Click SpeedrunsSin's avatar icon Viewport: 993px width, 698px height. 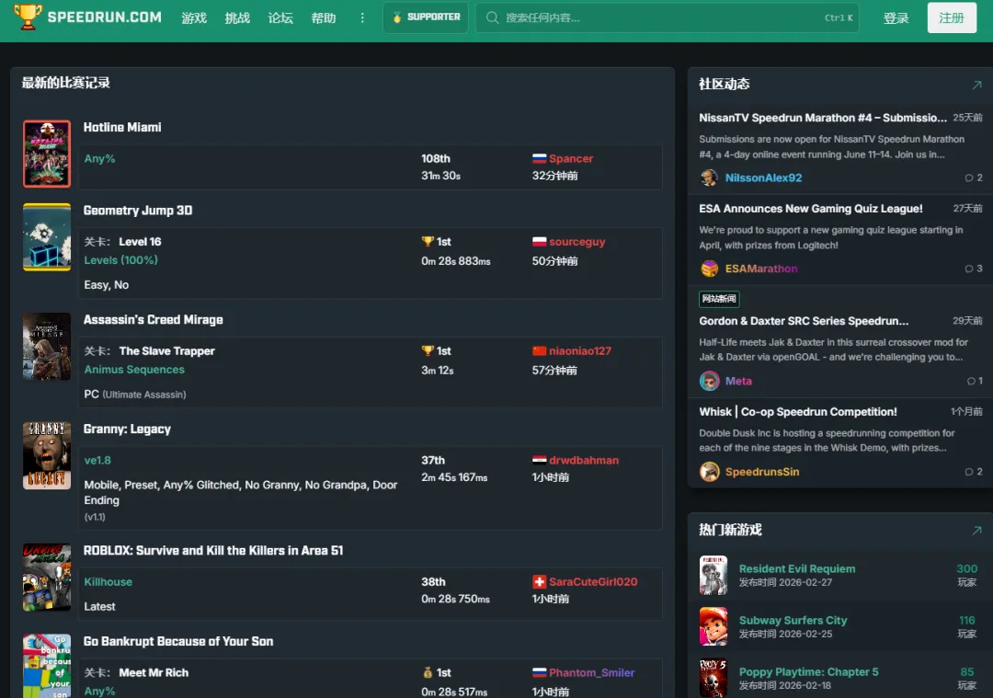[x=709, y=472]
